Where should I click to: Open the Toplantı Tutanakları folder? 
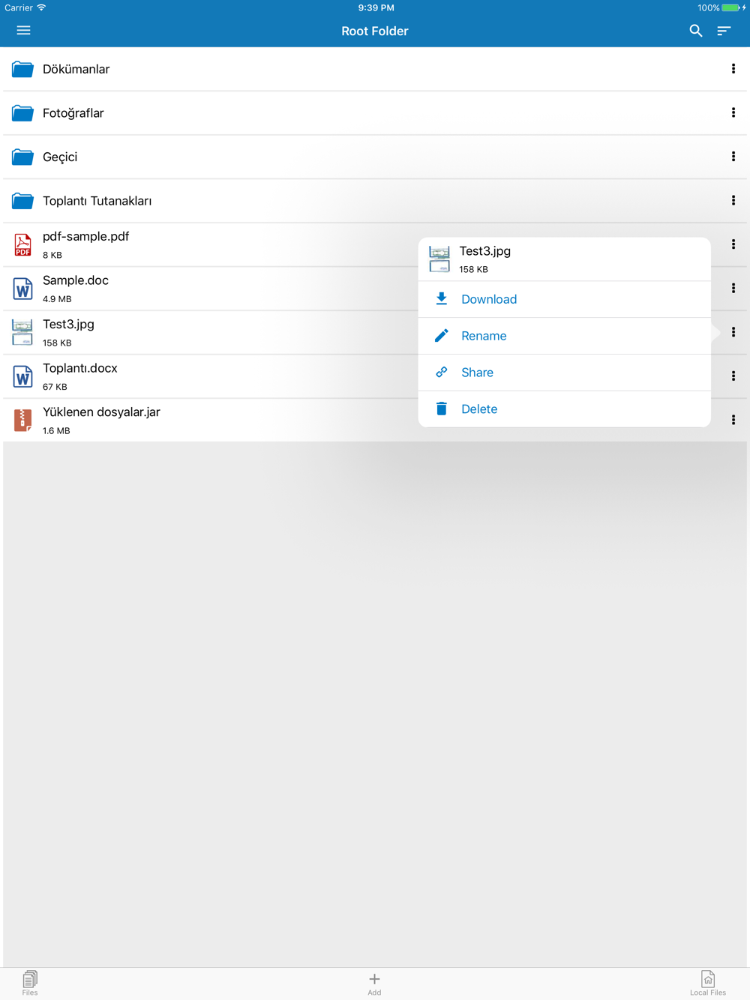[x=375, y=201]
